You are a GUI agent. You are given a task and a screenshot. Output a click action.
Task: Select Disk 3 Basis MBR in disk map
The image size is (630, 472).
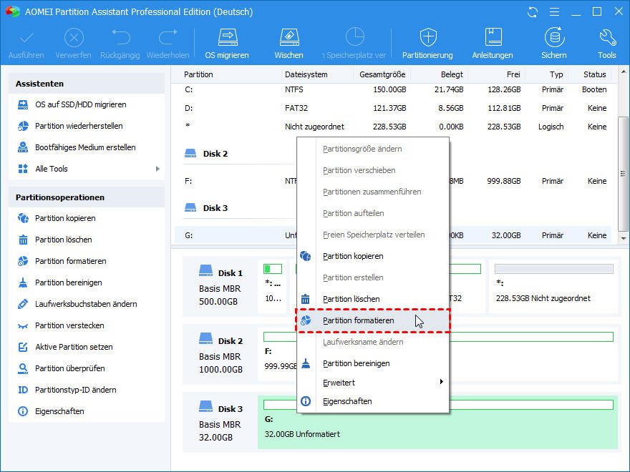(x=220, y=423)
